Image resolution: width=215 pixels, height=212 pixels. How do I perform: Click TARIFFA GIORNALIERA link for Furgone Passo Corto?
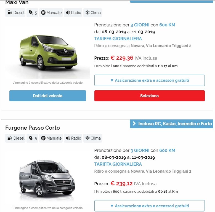click(x=118, y=164)
